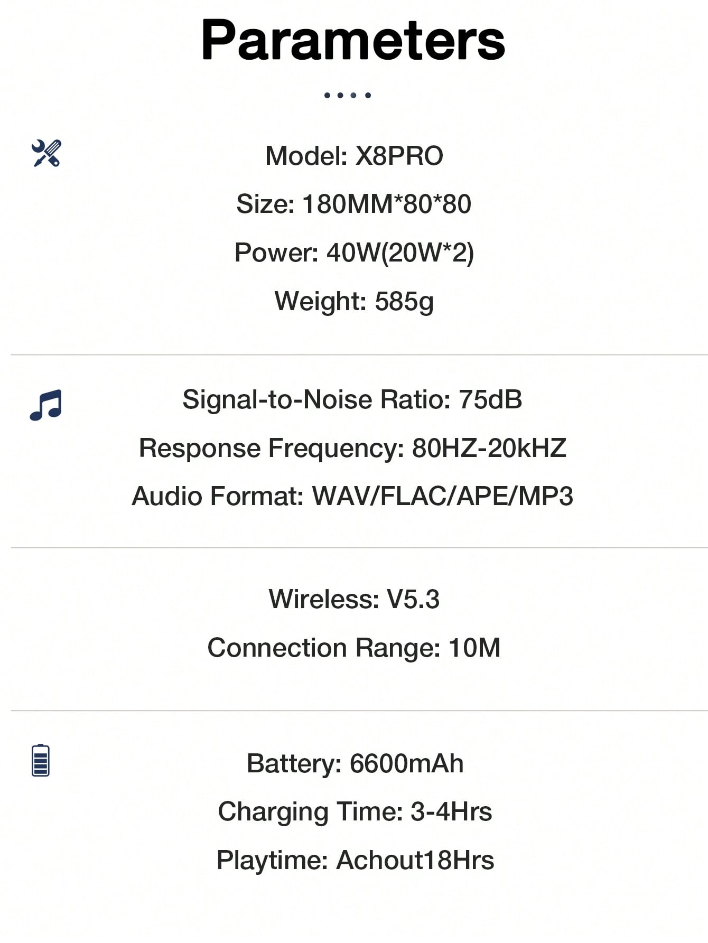708x943 pixels.
Task: Click Connection Range: 10M text
Action: pyautogui.click(x=354, y=648)
